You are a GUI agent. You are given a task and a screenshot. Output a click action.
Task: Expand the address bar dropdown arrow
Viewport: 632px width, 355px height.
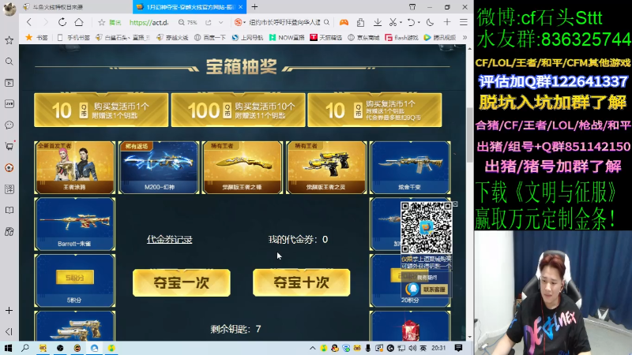coord(221,23)
